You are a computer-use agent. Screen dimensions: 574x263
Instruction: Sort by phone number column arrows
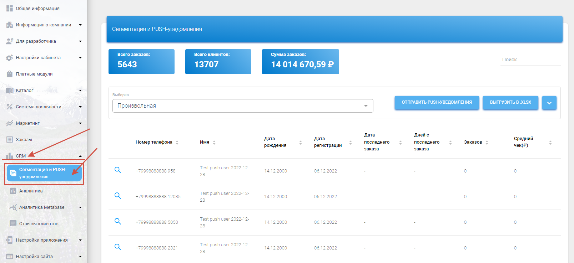[x=177, y=143]
